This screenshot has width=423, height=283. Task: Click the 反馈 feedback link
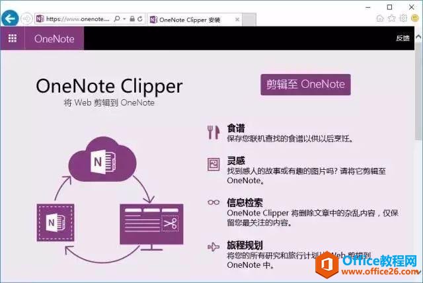pos(403,38)
